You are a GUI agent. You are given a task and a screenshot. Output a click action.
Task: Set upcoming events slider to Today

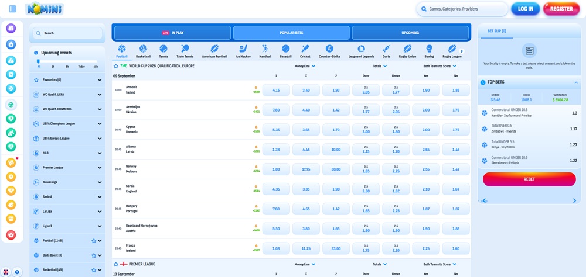point(81,67)
